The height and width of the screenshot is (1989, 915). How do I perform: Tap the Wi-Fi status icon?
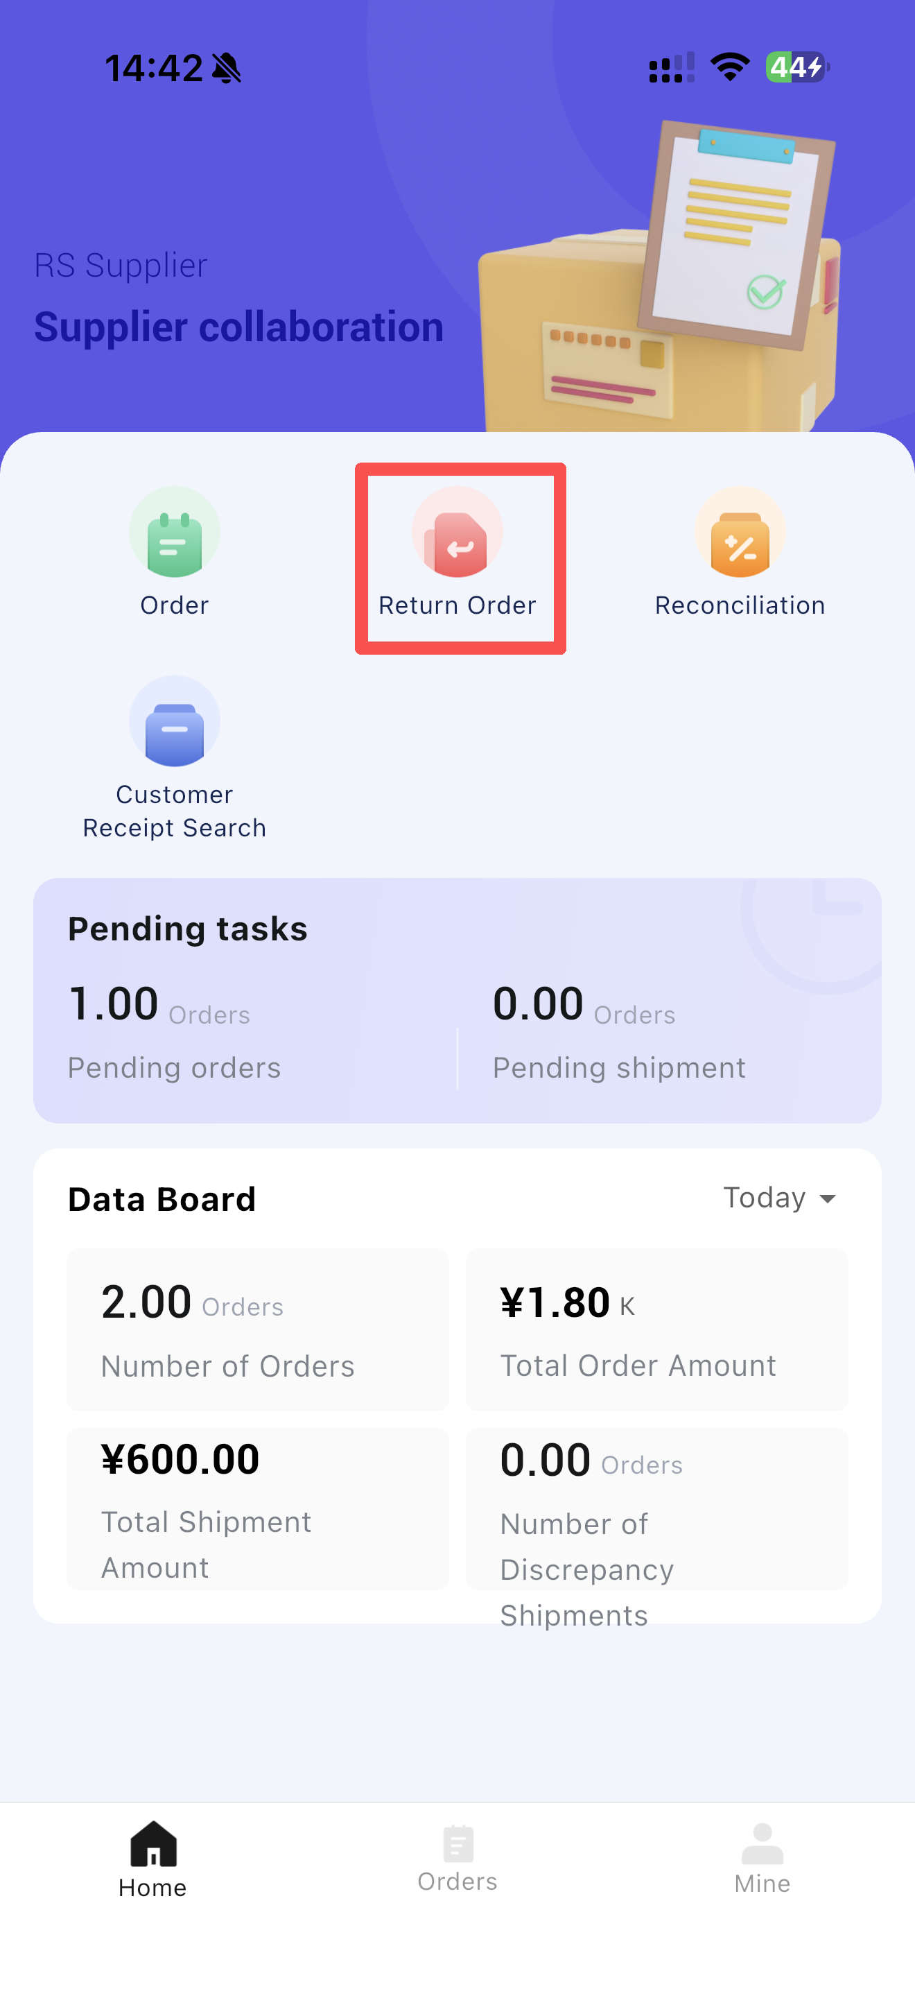click(730, 67)
